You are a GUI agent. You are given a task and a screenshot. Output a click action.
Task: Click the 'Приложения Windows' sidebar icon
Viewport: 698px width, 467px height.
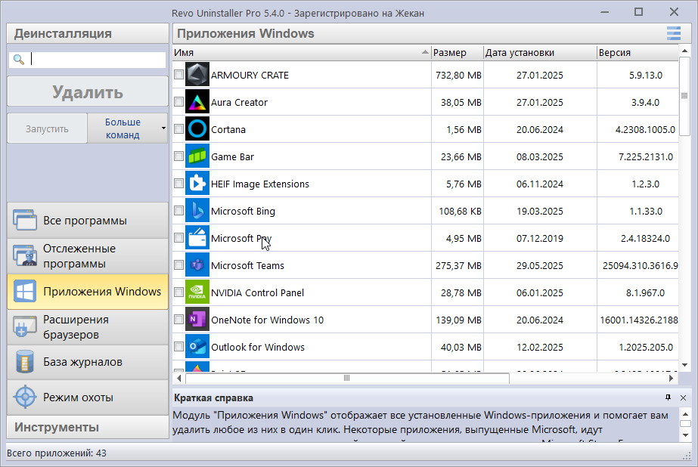(25, 292)
